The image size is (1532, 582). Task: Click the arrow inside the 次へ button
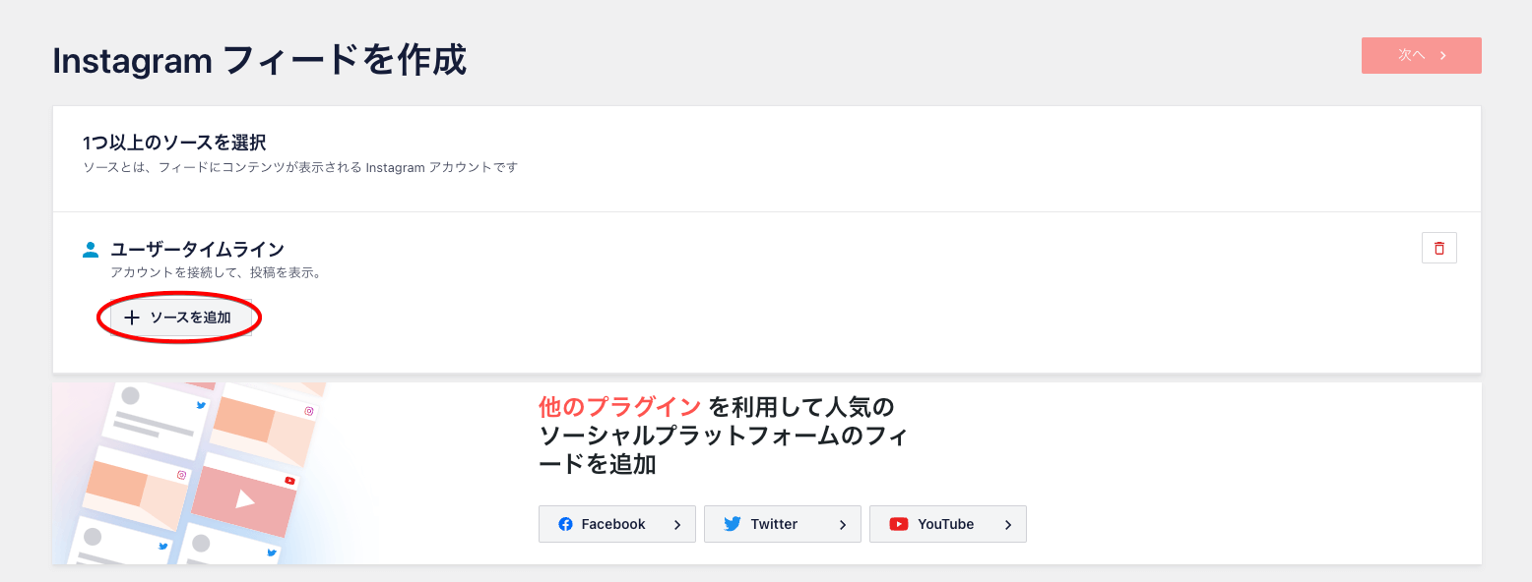click(x=1443, y=56)
